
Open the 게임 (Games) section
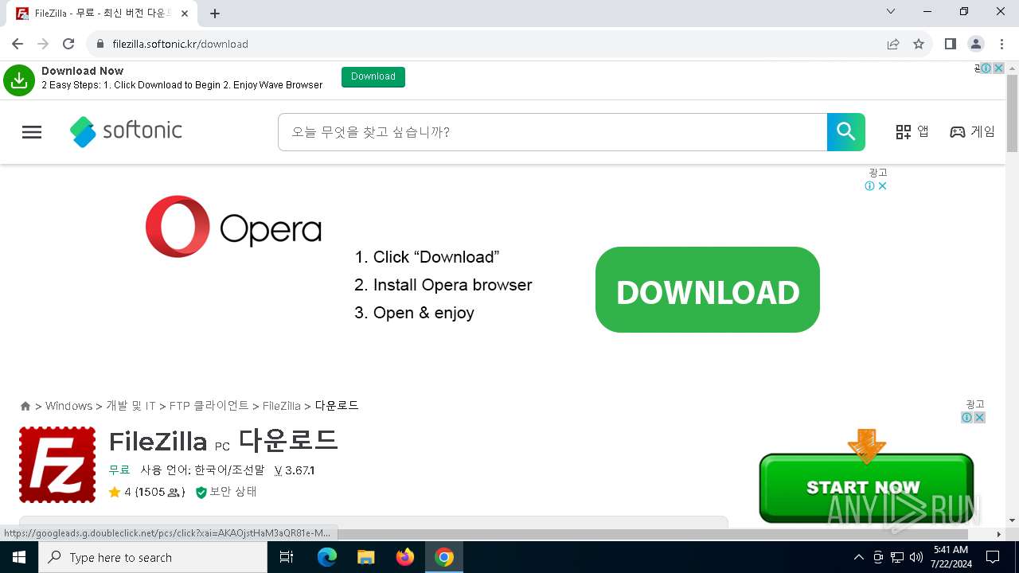[972, 132]
